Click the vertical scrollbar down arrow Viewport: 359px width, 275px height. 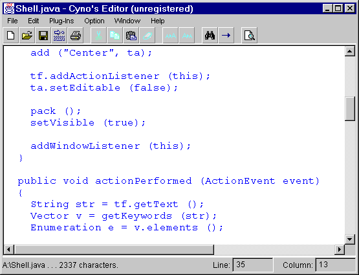(349, 239)
